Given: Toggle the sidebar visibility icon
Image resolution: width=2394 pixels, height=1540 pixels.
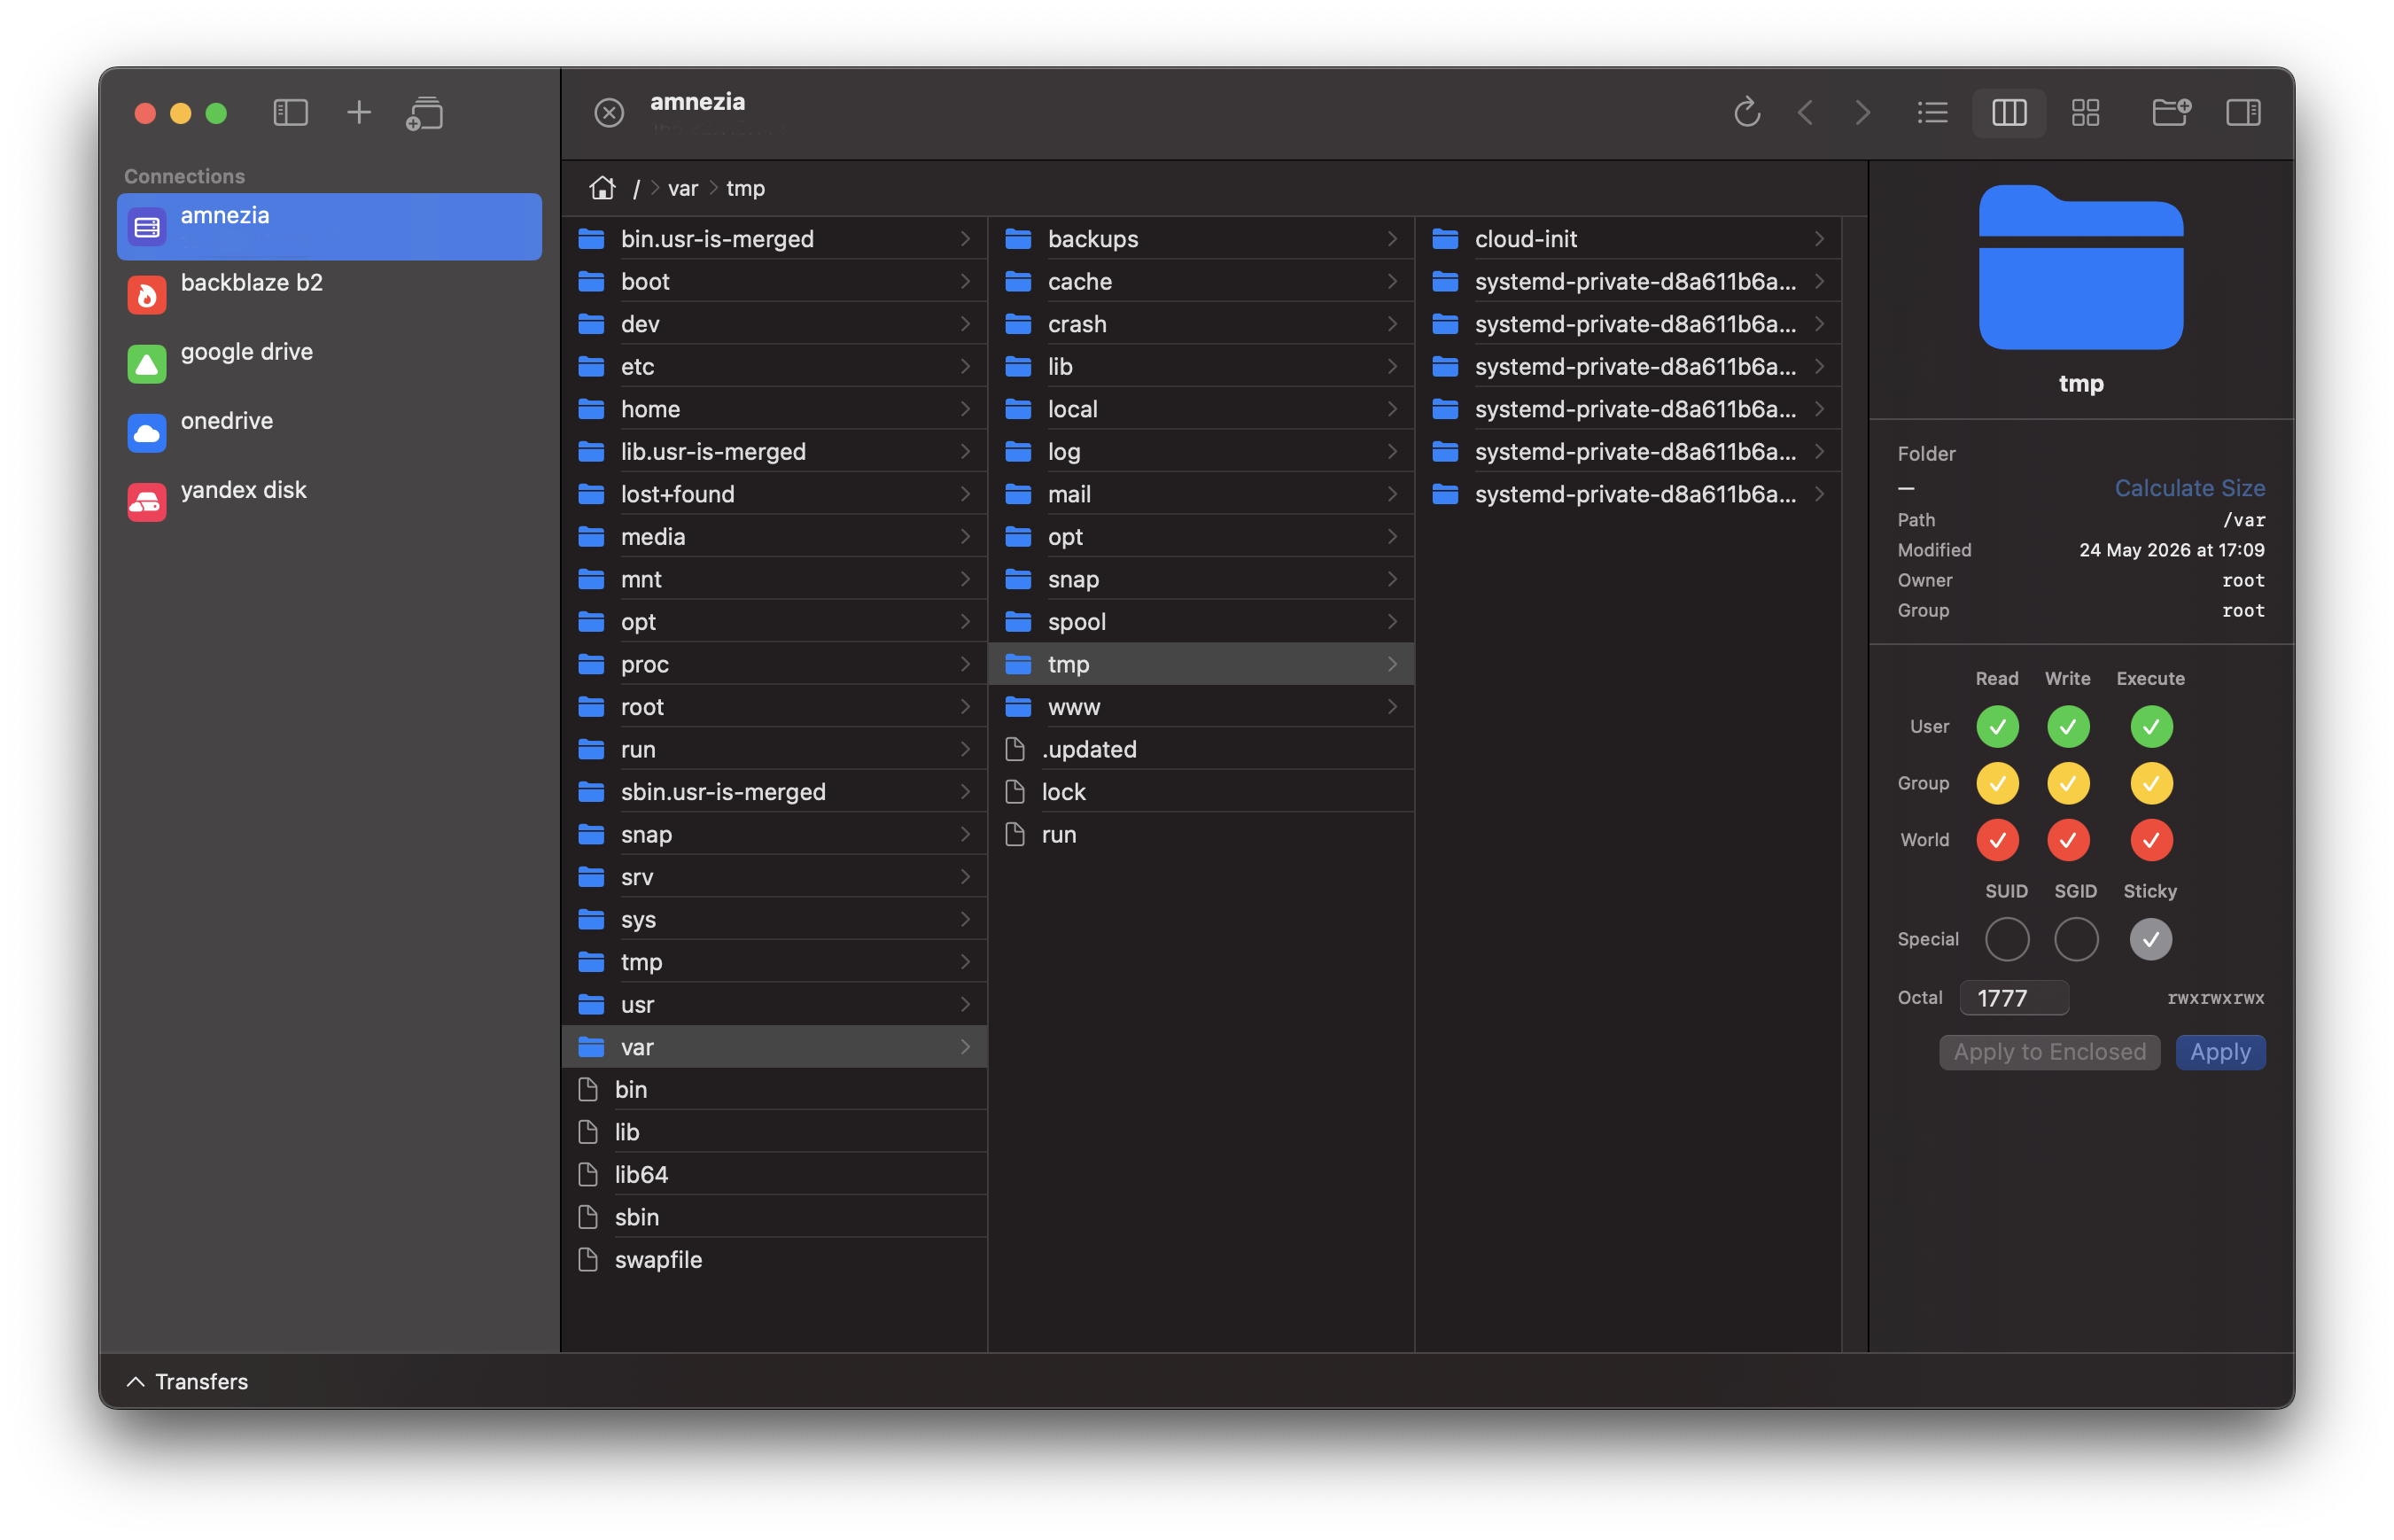Looking at the screenshot, I should click(x=290, y=113).
